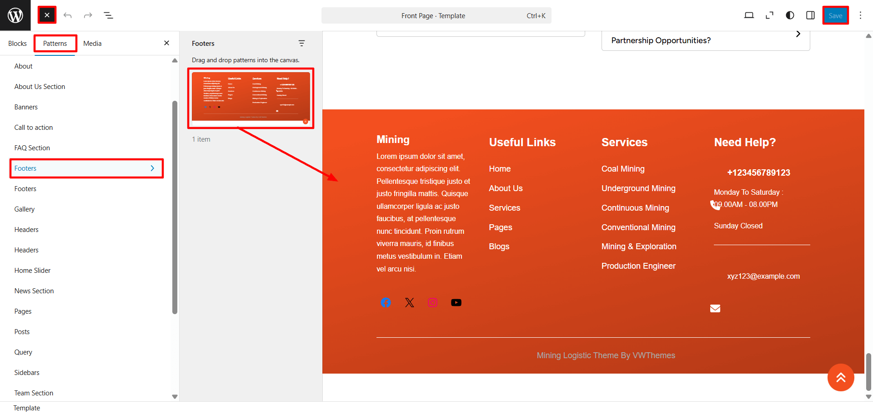Toggle the Styles half-circle icon
The height and width of the screenshot is (414, 873).
(790, 15)
